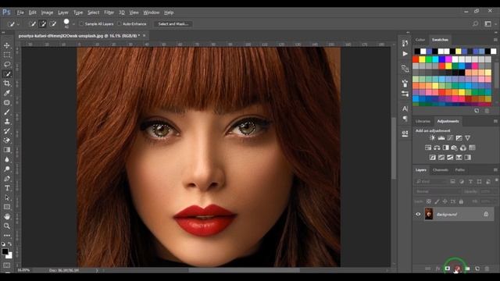Switch to the Channels tab
This screenshot has height=281, width=500.
tap(441, 170)
